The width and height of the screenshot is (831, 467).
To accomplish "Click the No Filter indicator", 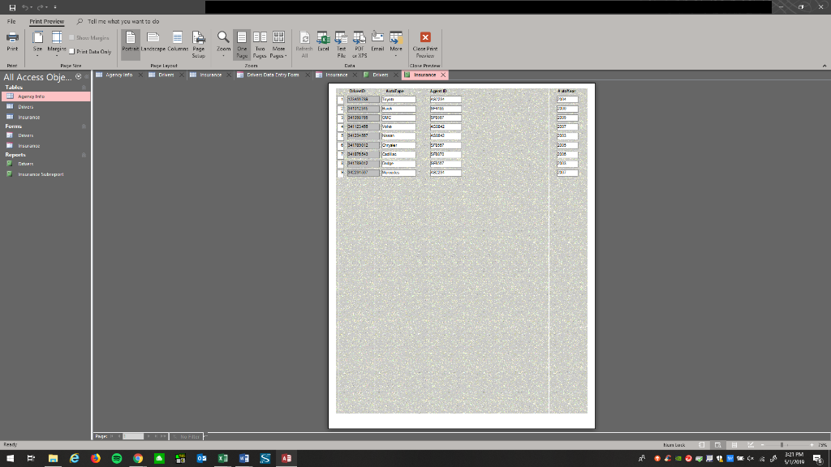I will pos(187,437).
